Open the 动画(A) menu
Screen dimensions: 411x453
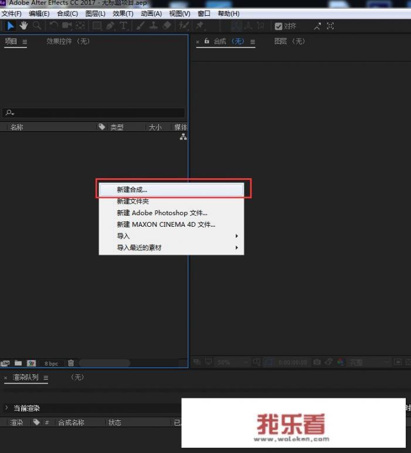pyautogui.click(x=151, y=13)
